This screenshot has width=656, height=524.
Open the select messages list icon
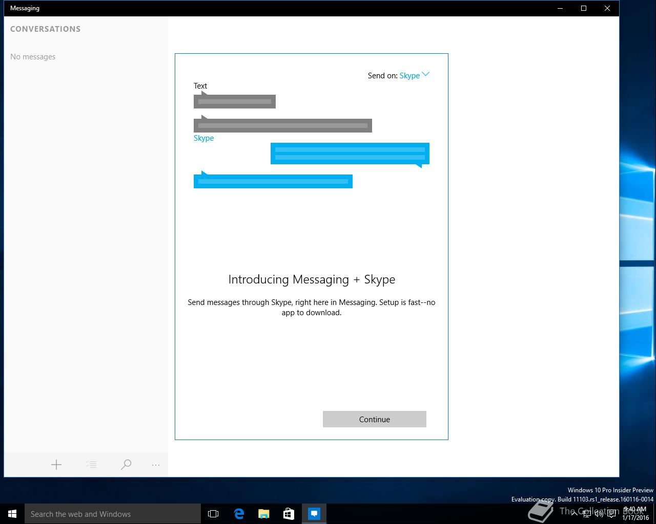(x=91, y=465)
